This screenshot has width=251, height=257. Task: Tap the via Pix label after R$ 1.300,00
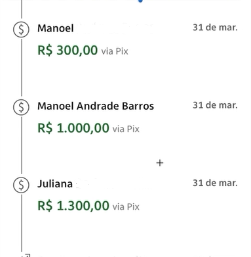point(126,207)
